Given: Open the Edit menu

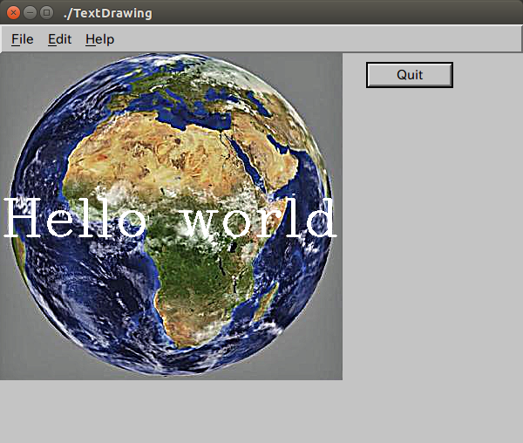Looking at the screenshot, I should point(59,39).
